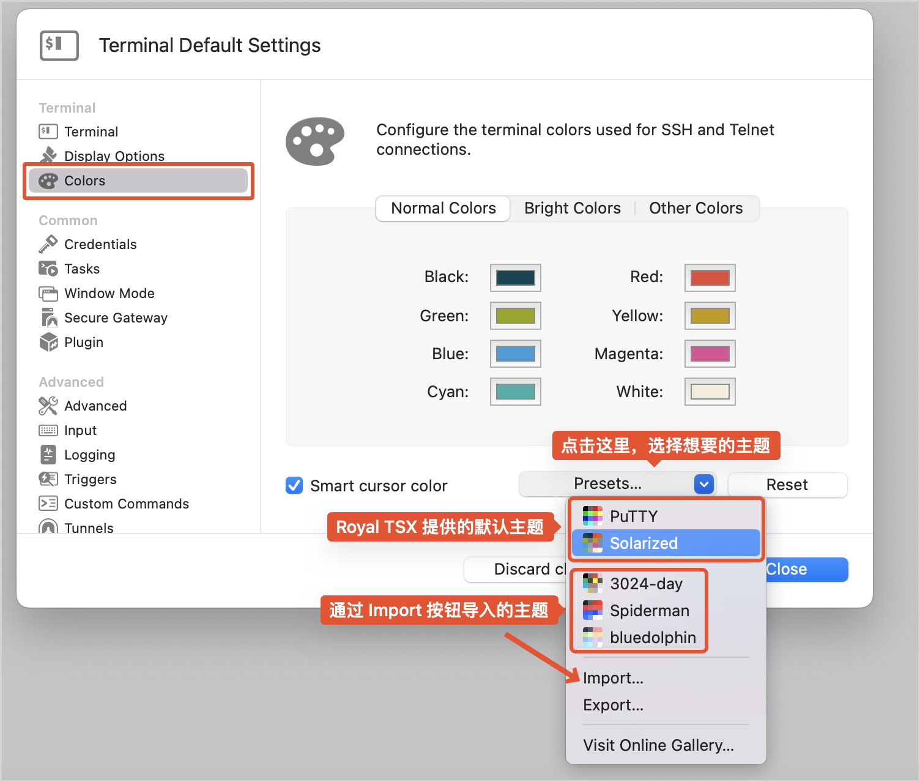Viewport: 920px width, 782px height.
Task: Select the Tasks sidebar icon
Action: (48, 269)
